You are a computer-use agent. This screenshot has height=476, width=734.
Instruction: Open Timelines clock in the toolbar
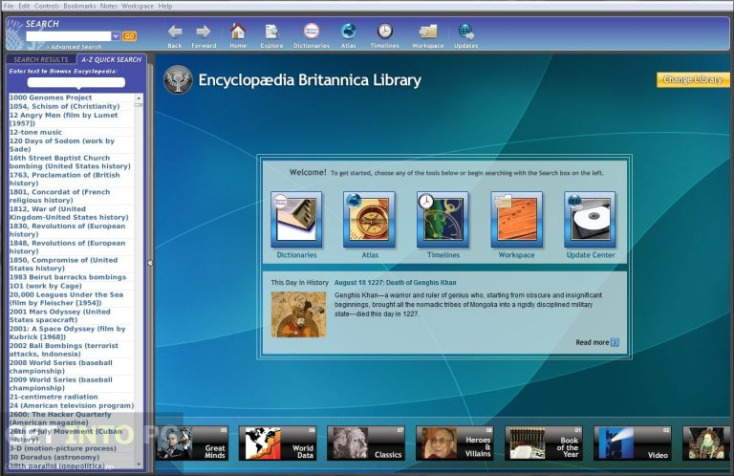point(385,35)
